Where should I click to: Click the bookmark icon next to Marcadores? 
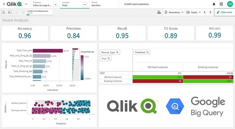click(166, 12)
